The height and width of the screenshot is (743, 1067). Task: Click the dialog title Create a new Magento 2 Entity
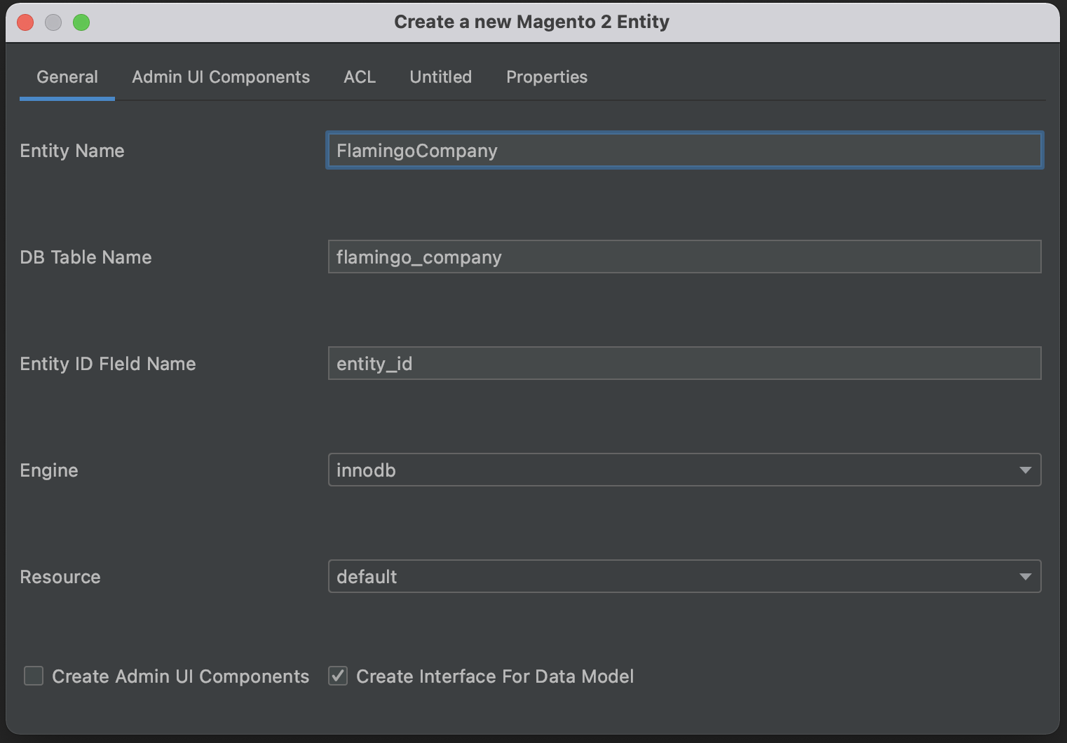coord(531,22)
